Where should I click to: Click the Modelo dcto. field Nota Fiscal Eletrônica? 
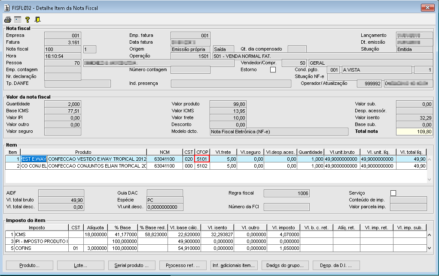[279, 132]
